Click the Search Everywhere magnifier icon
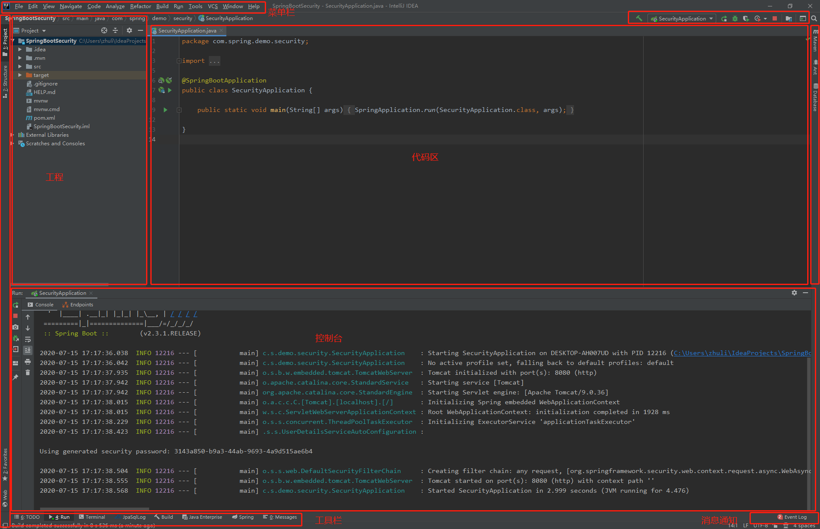 coord(814,18)
